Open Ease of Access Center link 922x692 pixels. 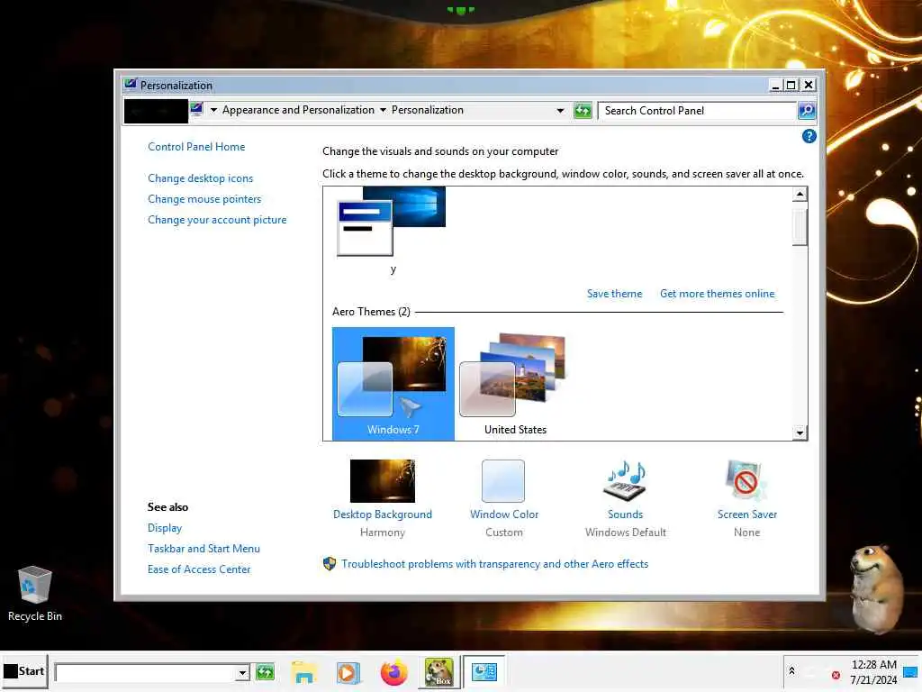[199, 569]
